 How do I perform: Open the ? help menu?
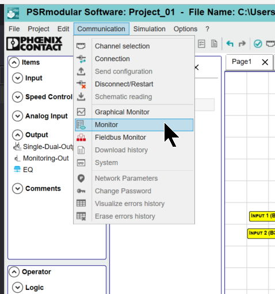coord(207,29)
